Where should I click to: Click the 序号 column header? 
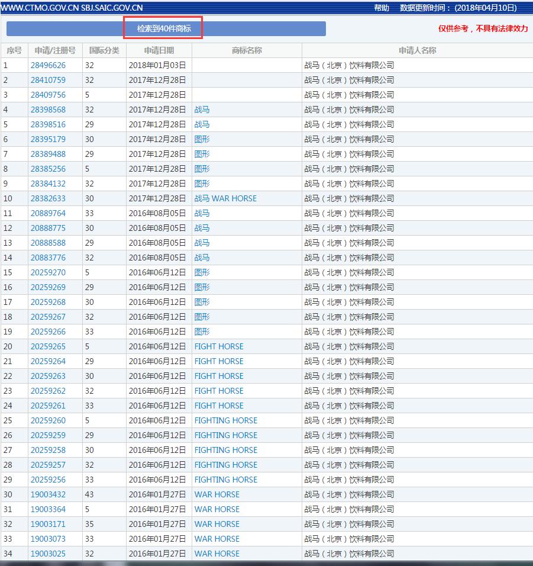[x=14, y=50]
